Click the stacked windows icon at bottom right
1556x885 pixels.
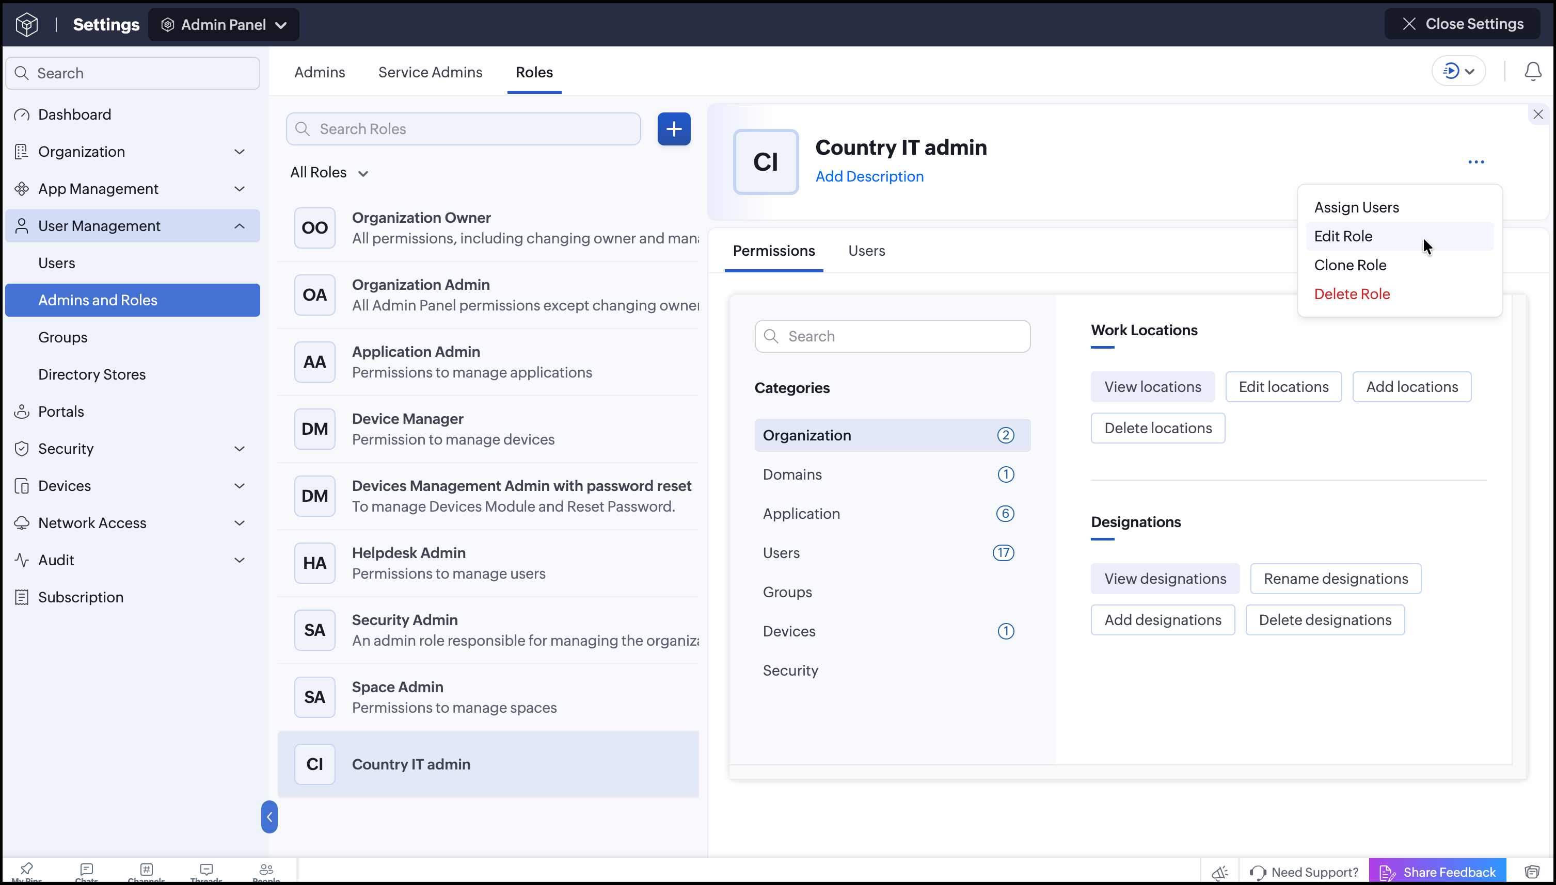pos(1532,872)
